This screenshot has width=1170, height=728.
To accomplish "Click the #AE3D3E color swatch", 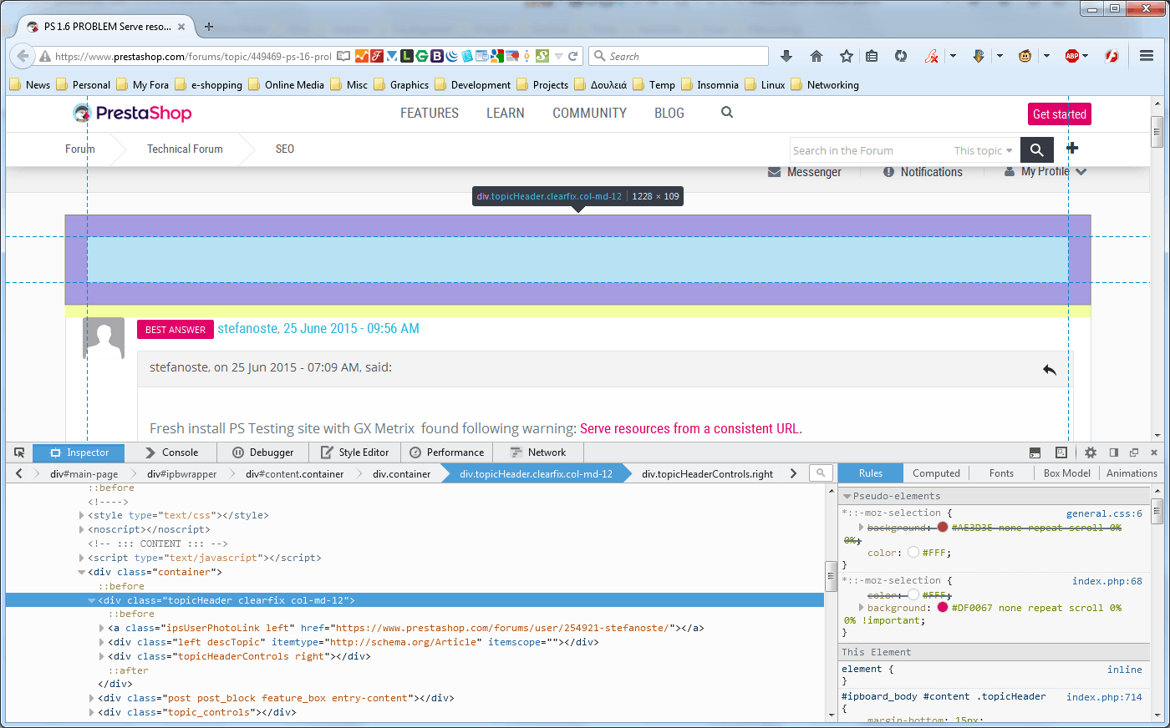I will pyautogui.click(x=943, y=527).
